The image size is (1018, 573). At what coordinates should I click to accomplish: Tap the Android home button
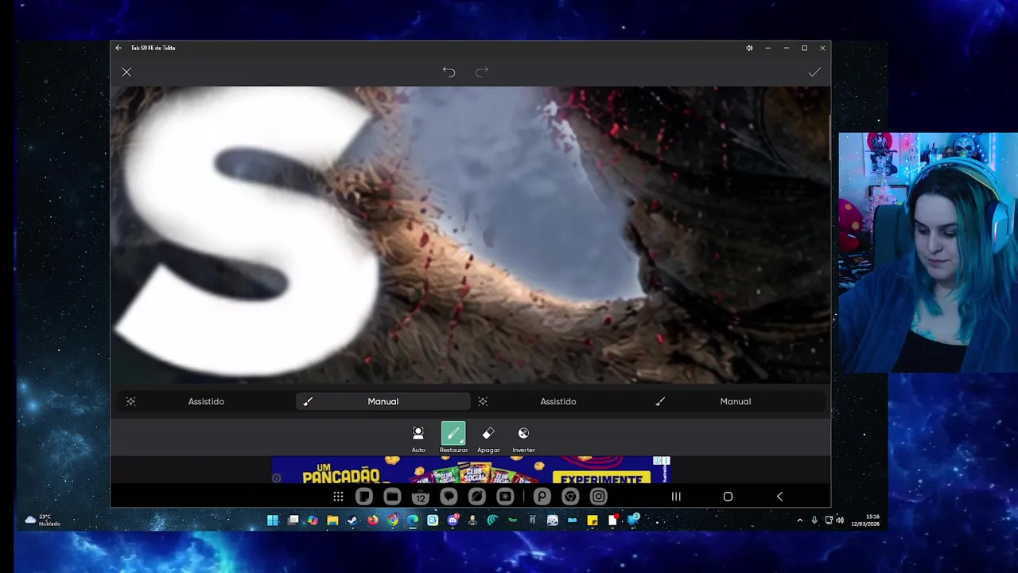click(x=728, y=497)
